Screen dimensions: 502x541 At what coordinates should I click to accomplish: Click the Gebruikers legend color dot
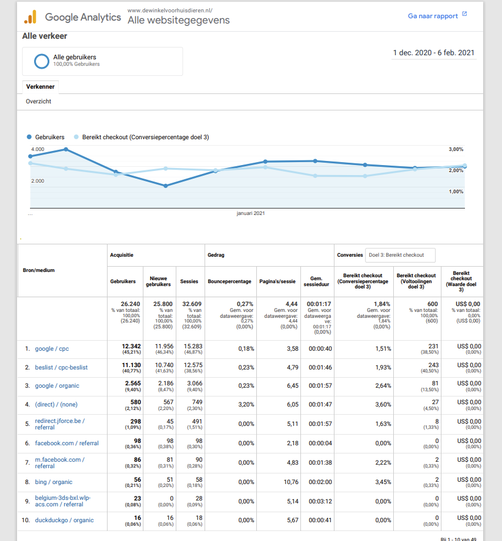[29, 137]
